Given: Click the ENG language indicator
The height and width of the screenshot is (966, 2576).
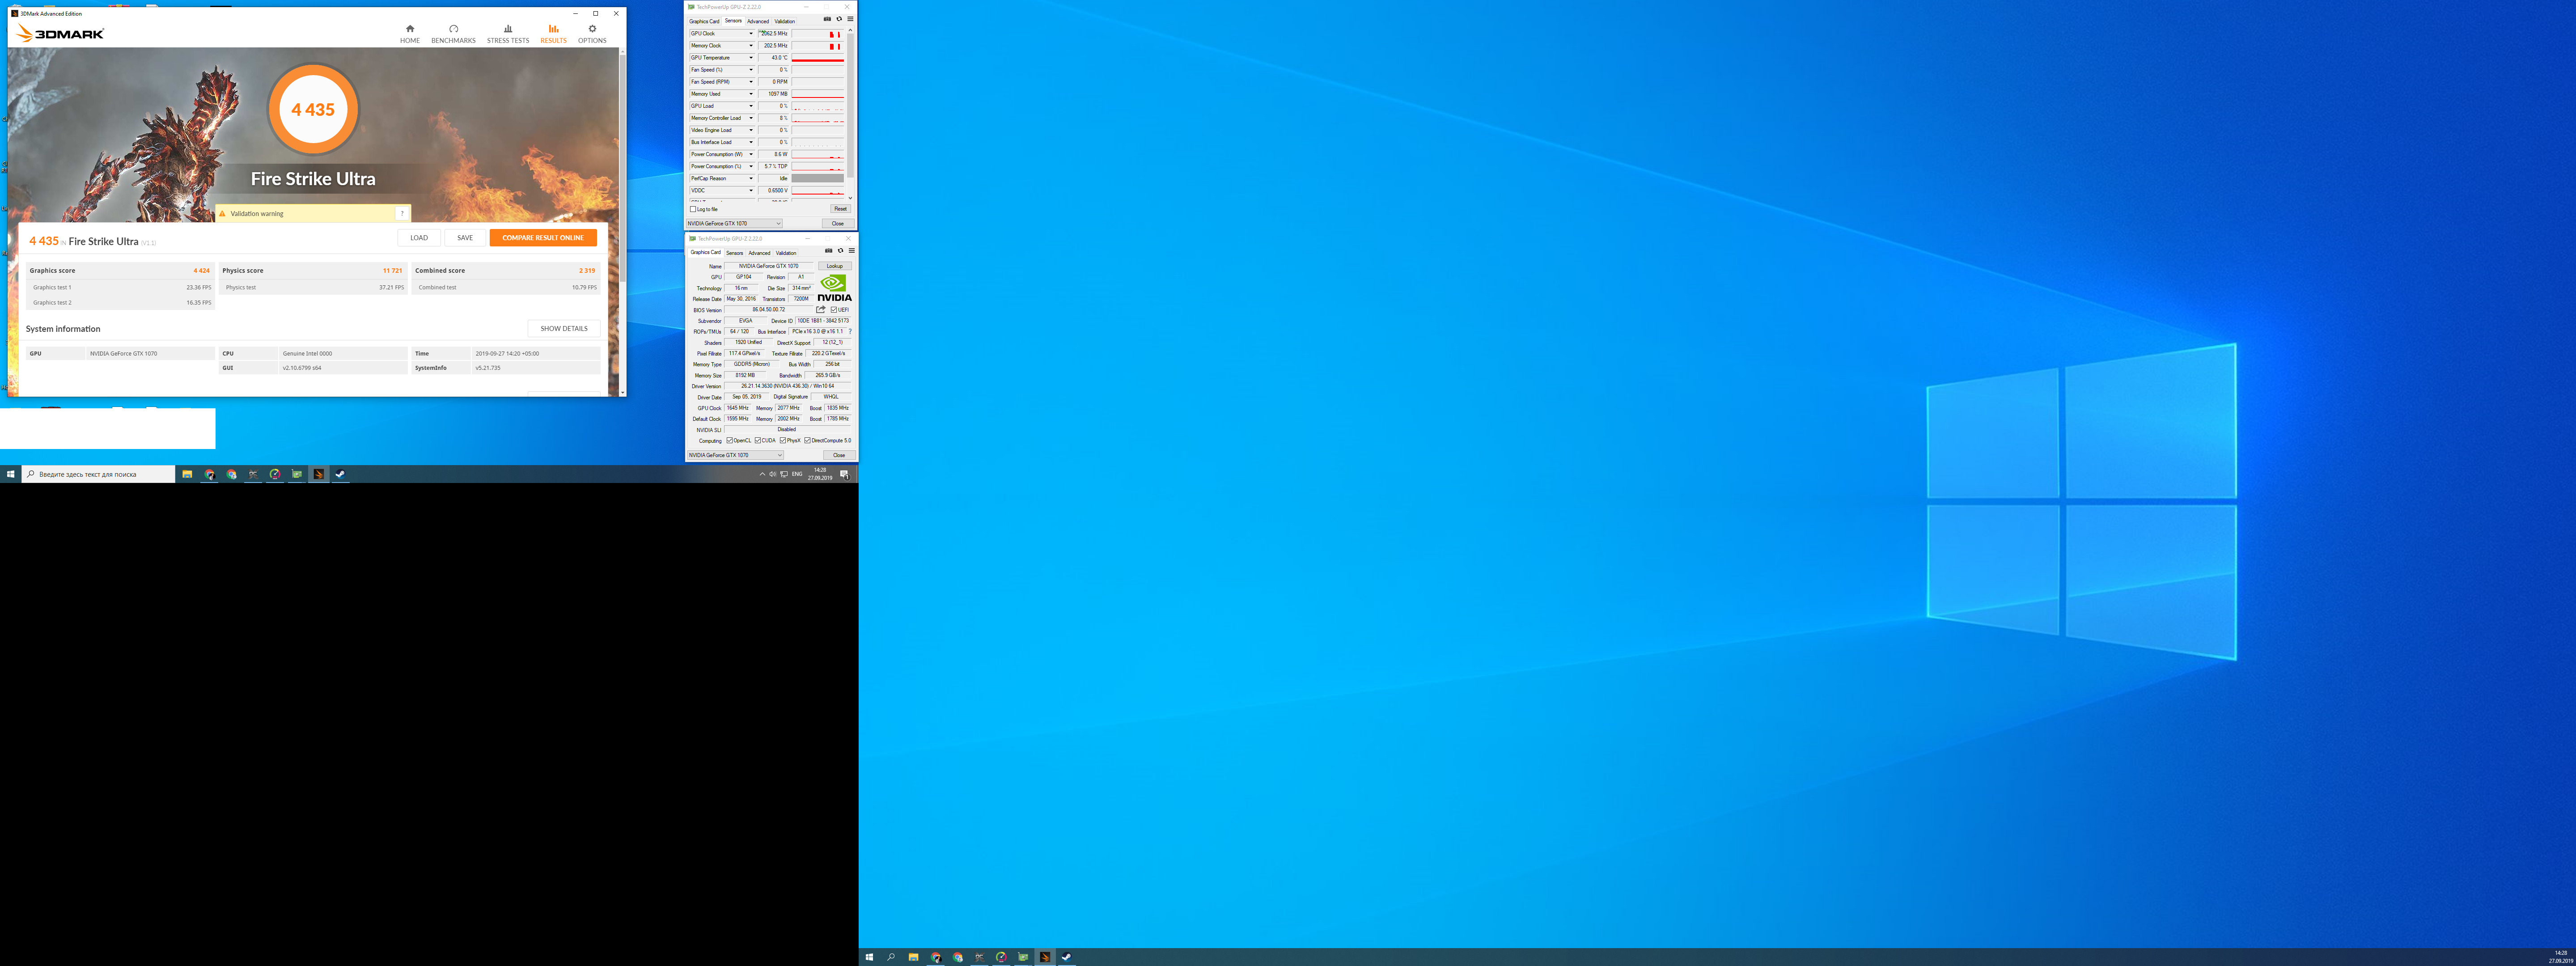Looking at the screenshot, I should pyautogui.click(x=797, y=474).
